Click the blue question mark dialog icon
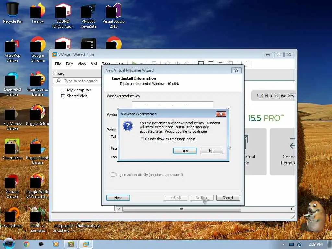This screenshot has width=332, height=249. point(128,126)
